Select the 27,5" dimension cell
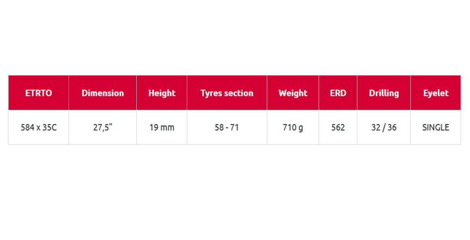 103,127
